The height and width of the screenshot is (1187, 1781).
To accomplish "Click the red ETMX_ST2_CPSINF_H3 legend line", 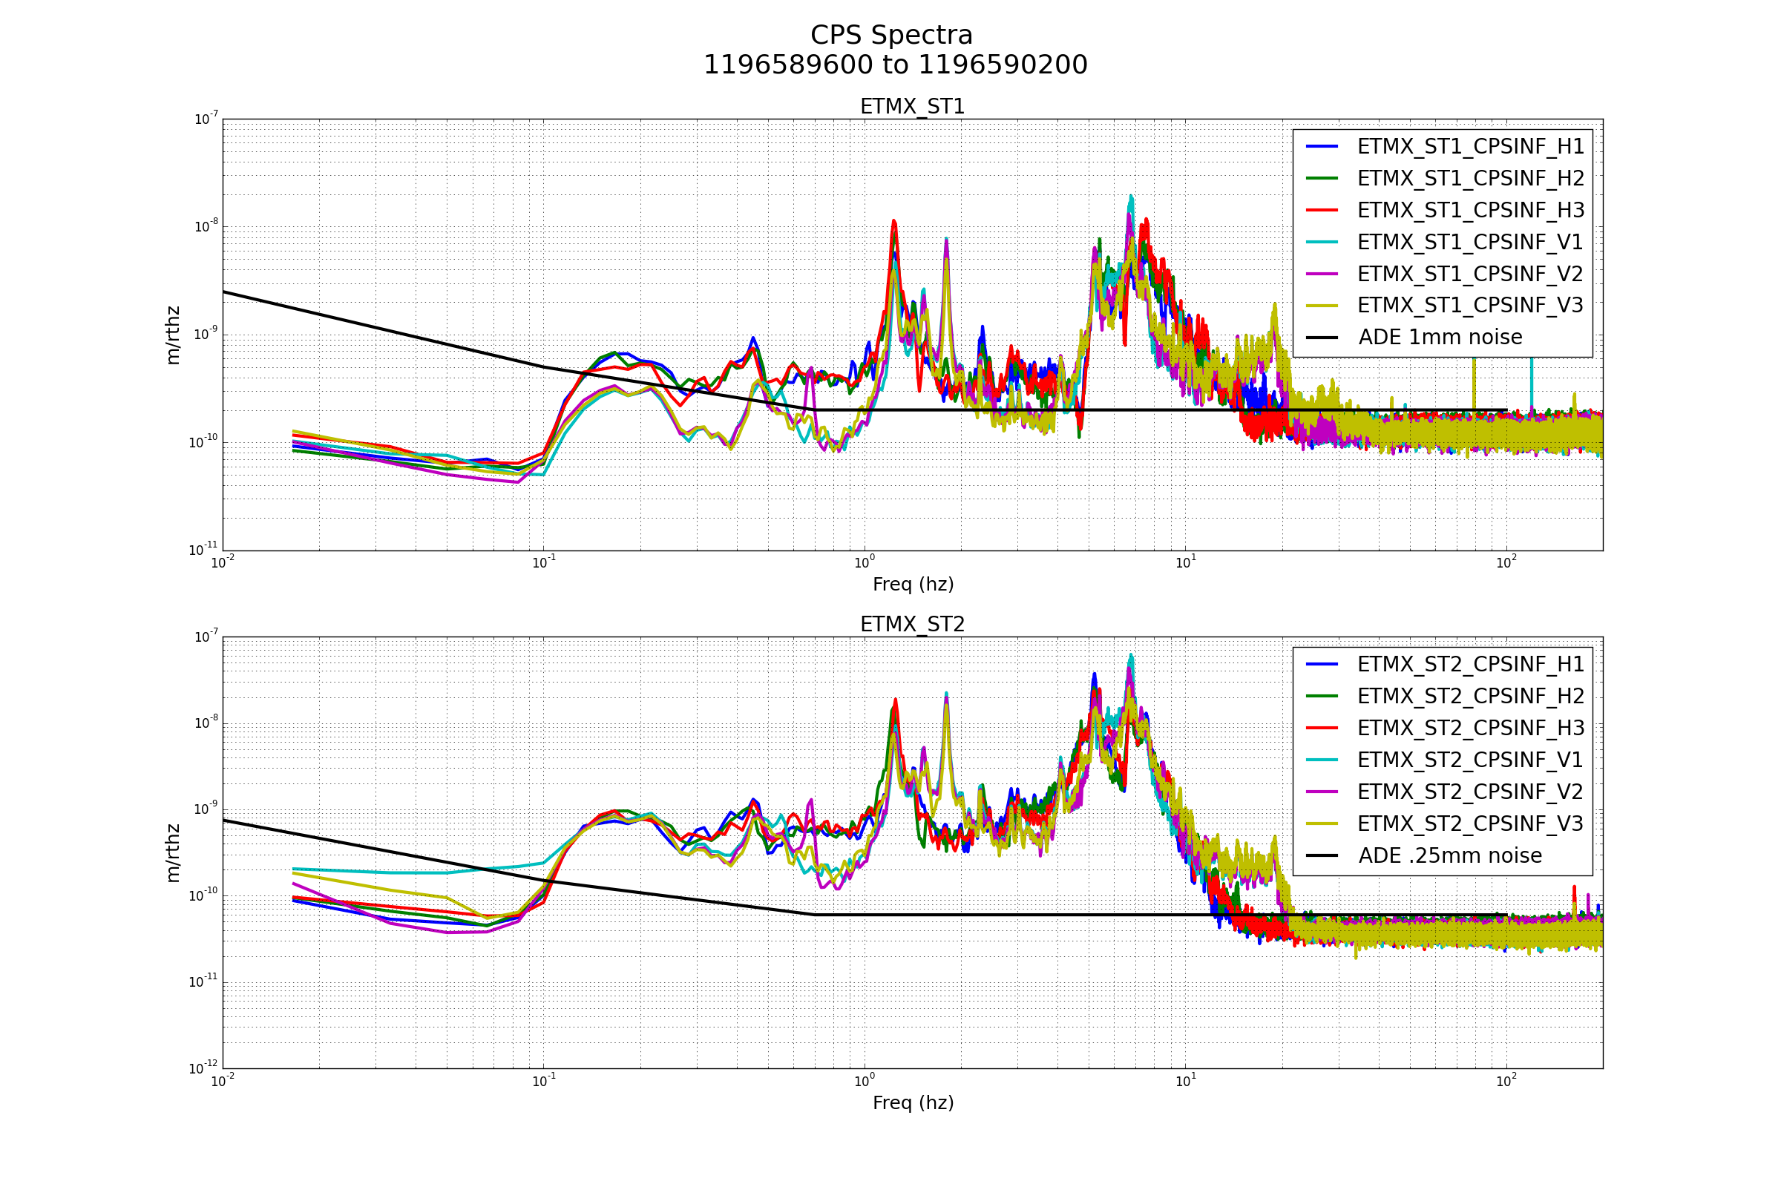I will coord(1322,728).
